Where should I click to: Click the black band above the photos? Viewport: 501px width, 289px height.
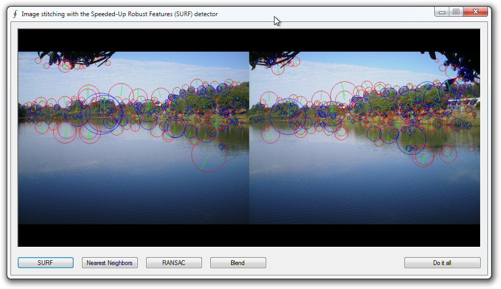click(248, 40)
